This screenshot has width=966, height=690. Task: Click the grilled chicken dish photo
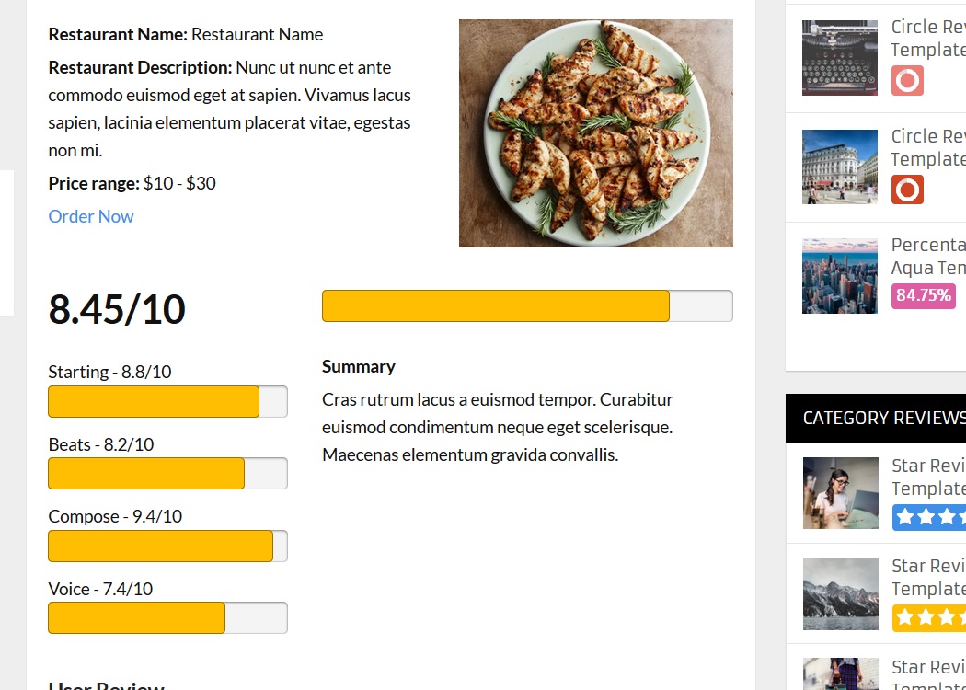pyautogui.click(x=596, y=133)
